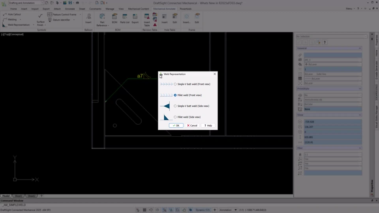Open Help from the weld dialog

[x=208, y=125]
